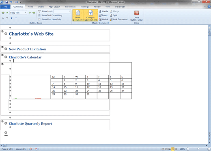The width and height of the screenshot is (211, 151).
Task: Click the zoom slider handle
Action: pos(198,149)
